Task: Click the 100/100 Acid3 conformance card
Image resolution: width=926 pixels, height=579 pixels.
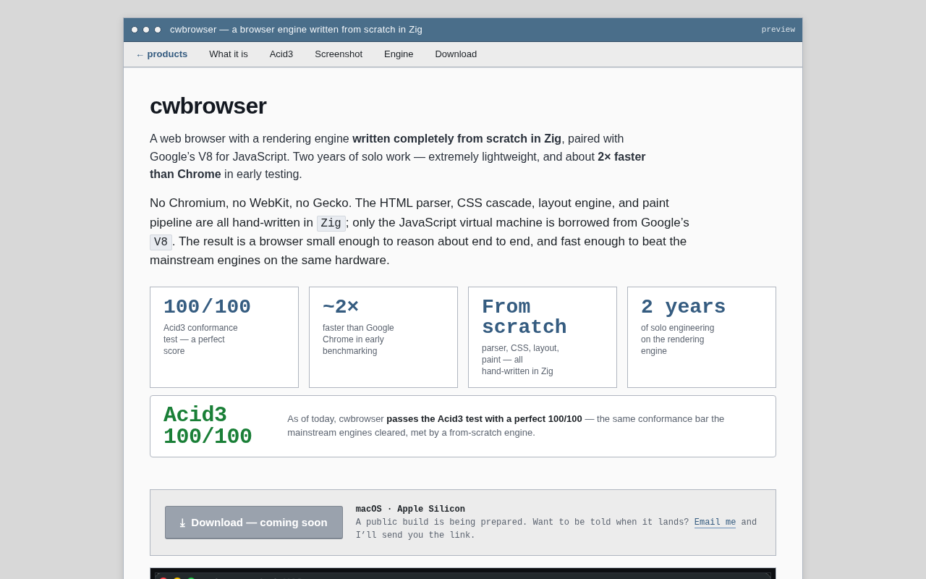Action: (224, 337)
